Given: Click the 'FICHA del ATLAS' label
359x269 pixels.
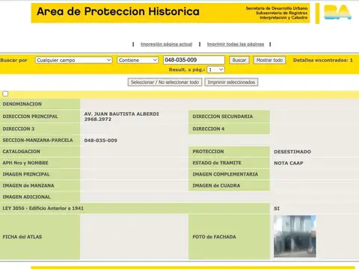Looking at the screenshot, I should [x=22, y=237].
